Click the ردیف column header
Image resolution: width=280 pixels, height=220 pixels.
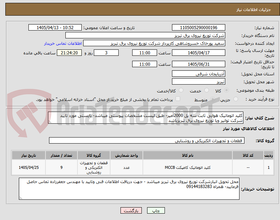(x=269, y=155)
